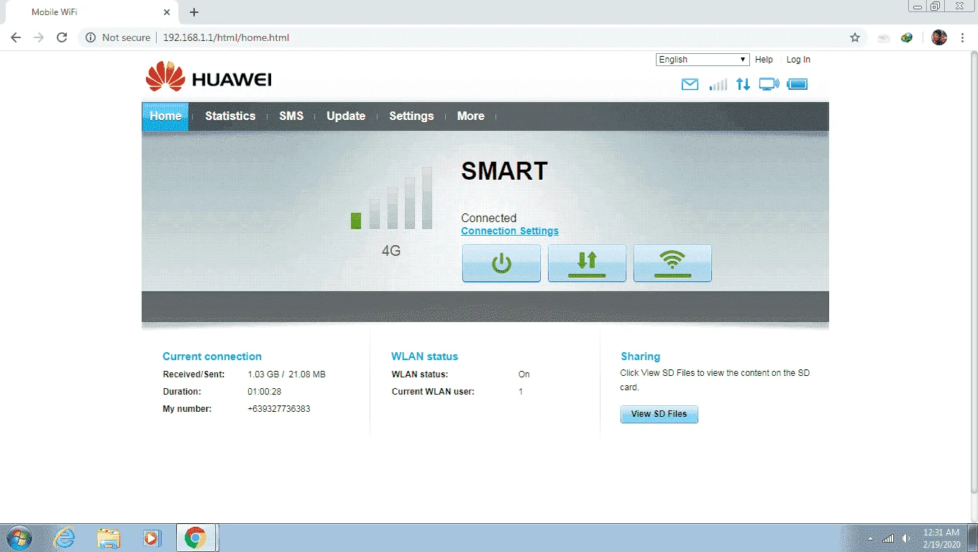Screen dimensions: 978x552
Task: Click the duration value 01:00:28
Action: [265, 392]
